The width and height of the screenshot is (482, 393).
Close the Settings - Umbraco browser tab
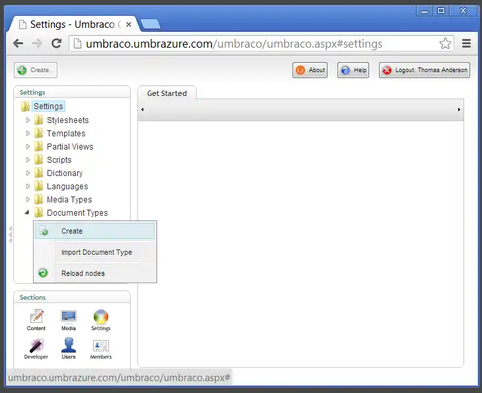[129, 24]
